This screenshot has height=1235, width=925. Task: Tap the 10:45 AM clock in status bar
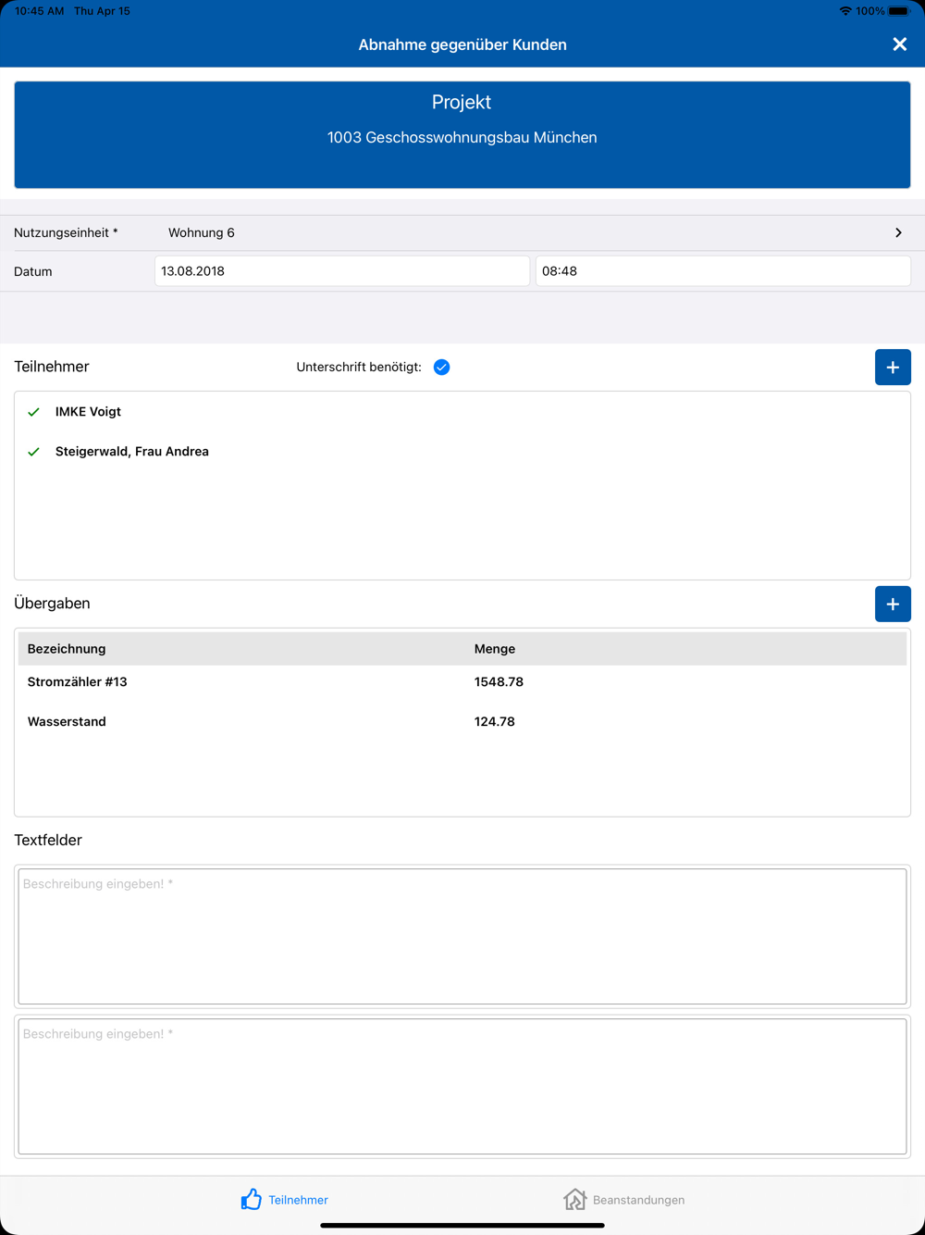click(40, 11)
